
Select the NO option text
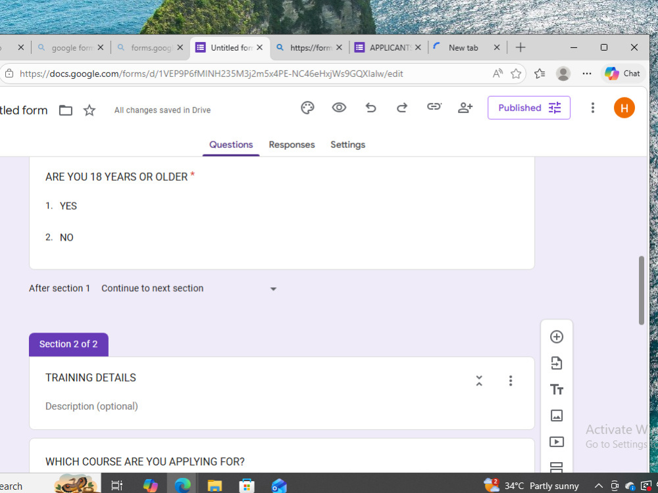66,237
